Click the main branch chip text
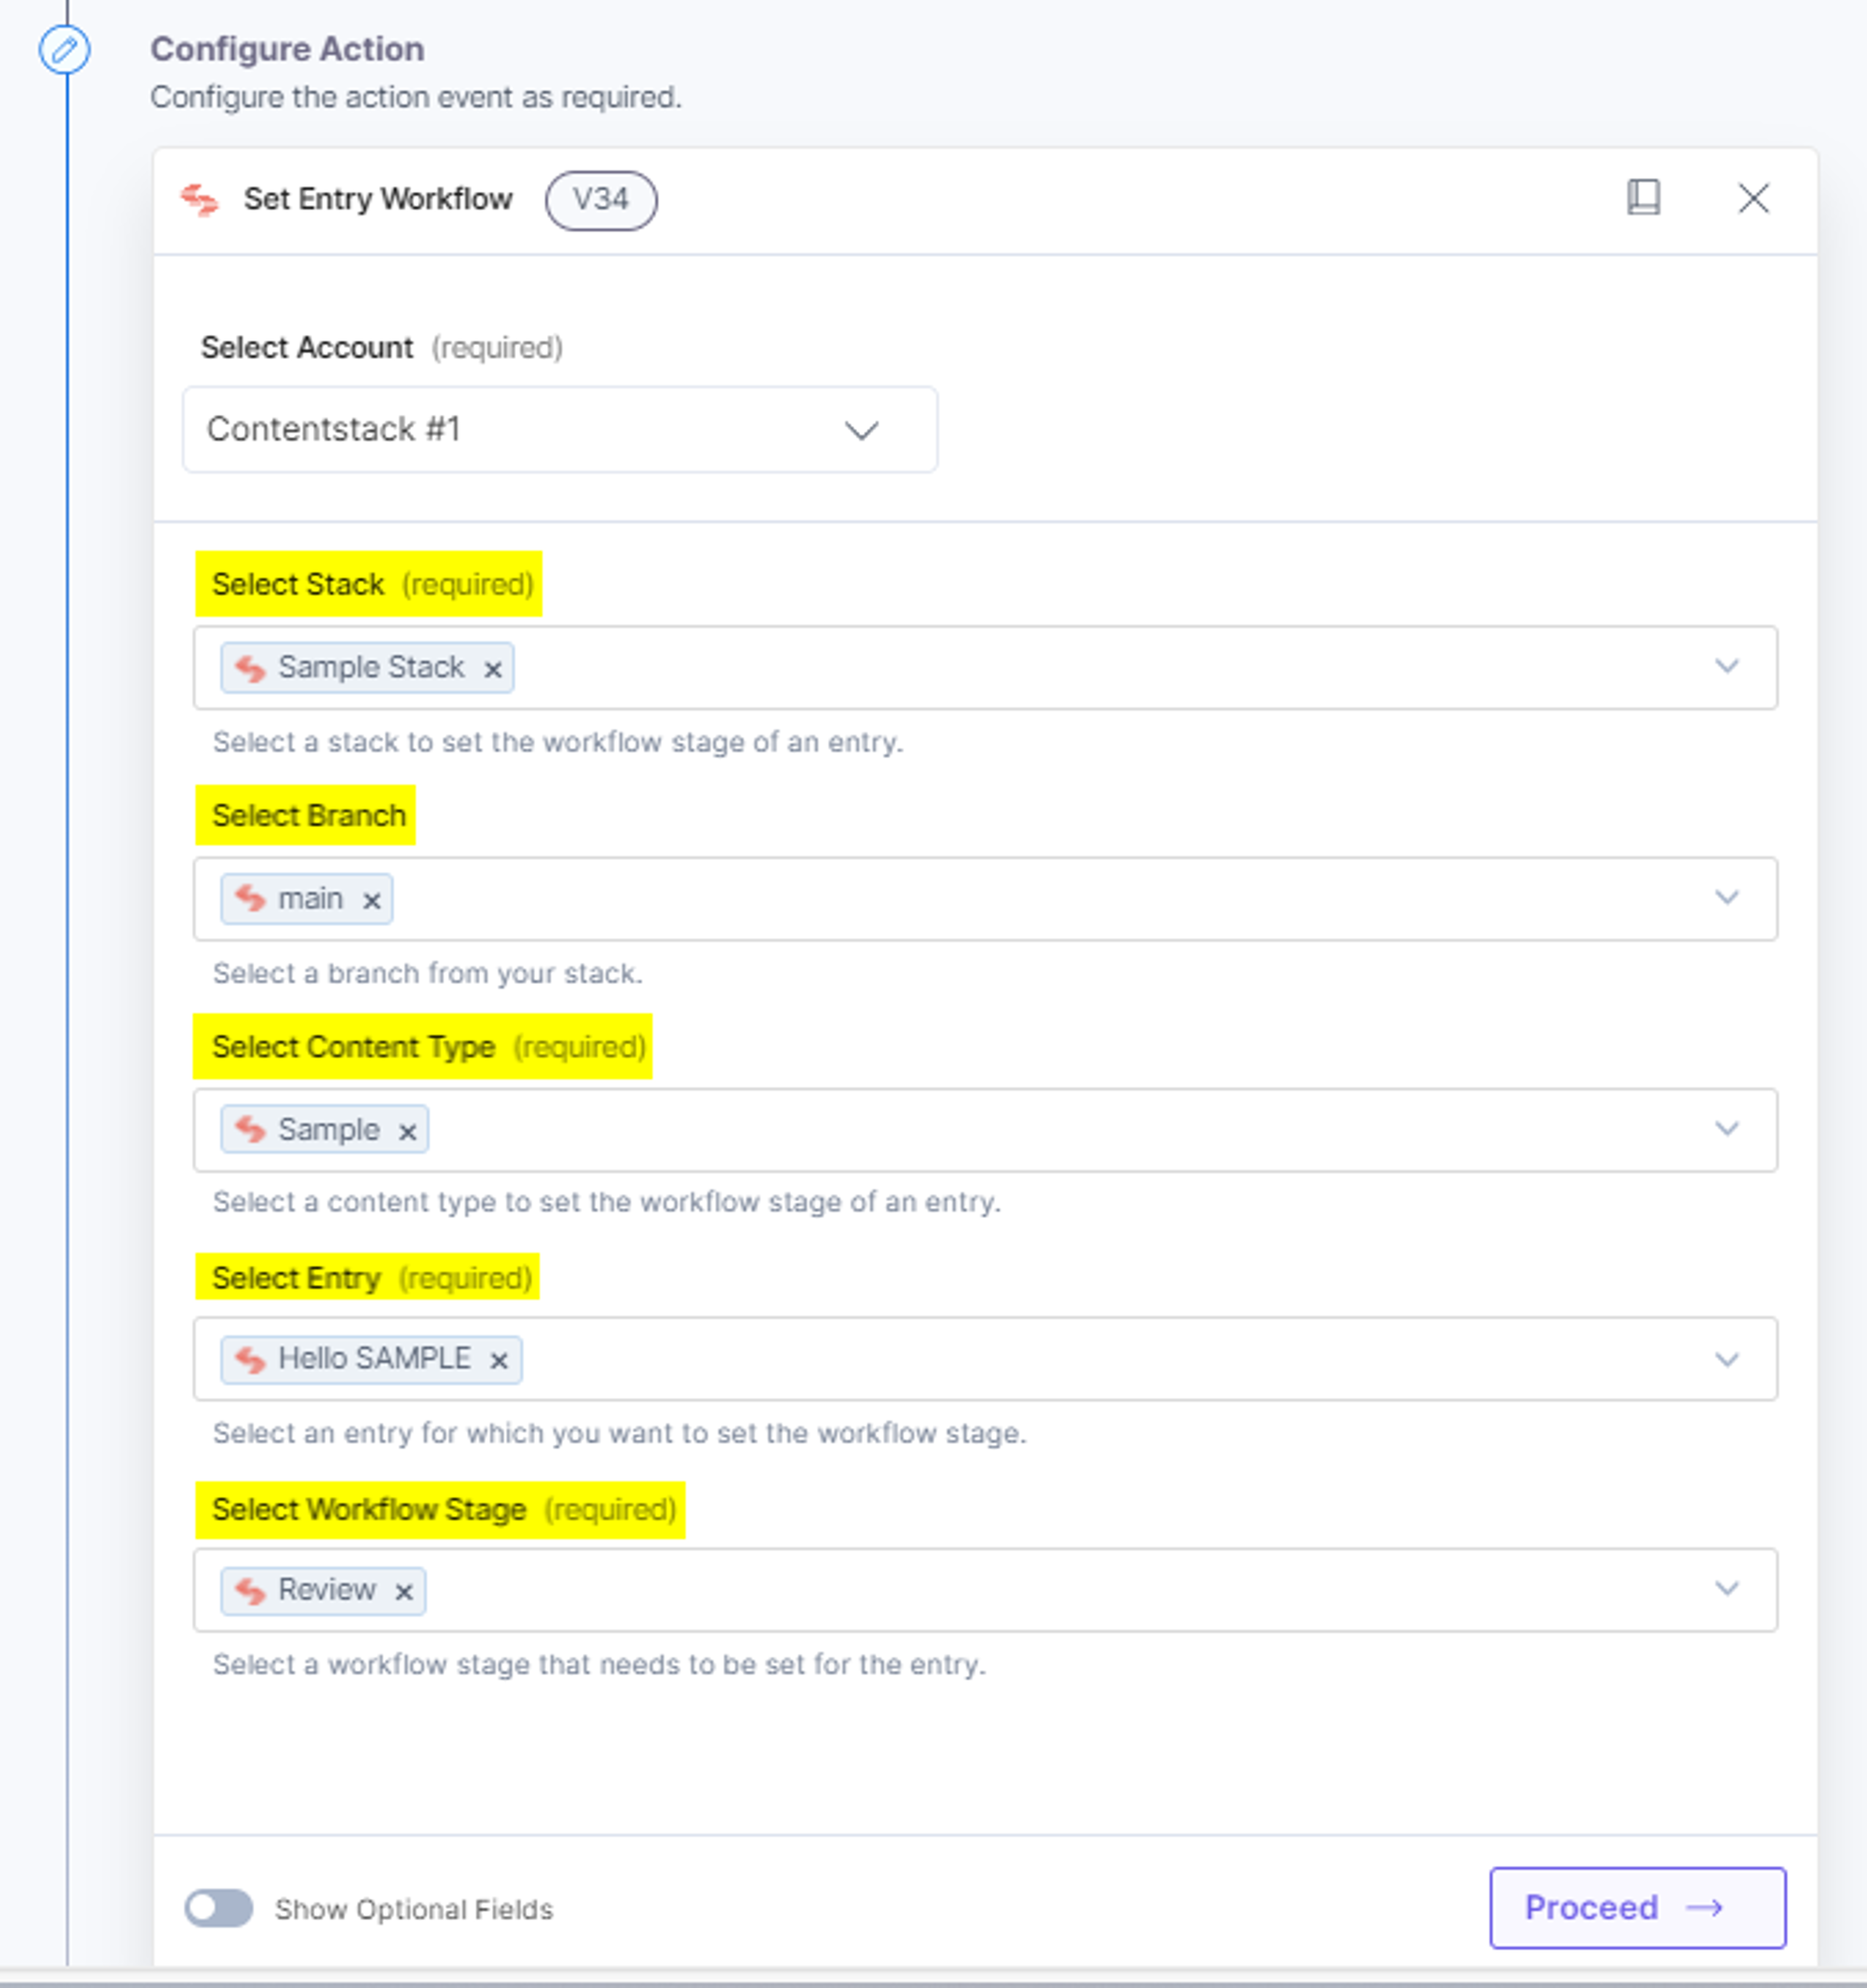Image resolution: width=1867 pixels, height=1988 pixels. [x=310, y=898]
